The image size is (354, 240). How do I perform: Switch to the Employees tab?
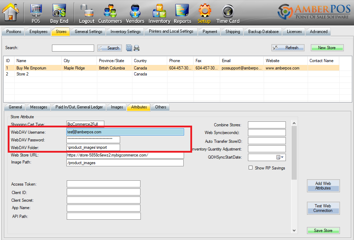38,32
